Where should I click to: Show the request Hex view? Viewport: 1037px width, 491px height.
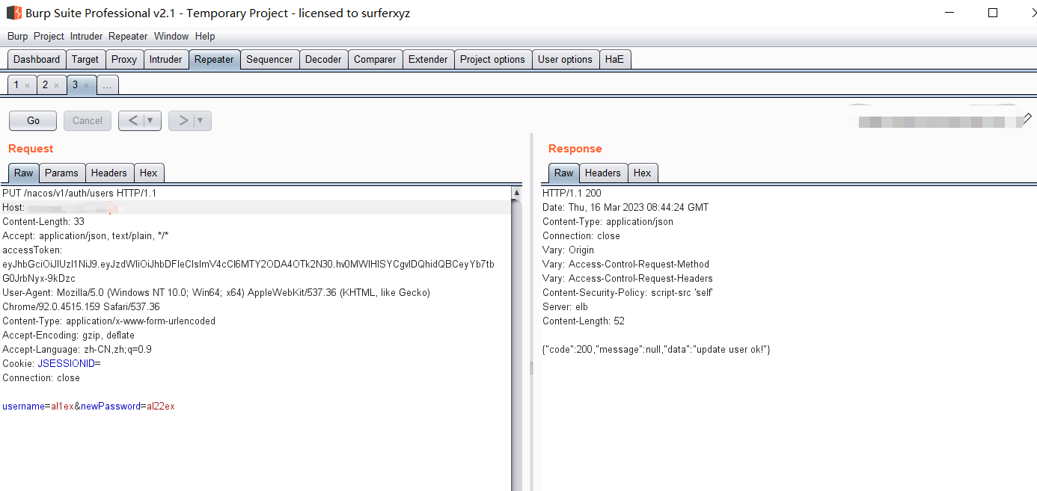point(149,173)
